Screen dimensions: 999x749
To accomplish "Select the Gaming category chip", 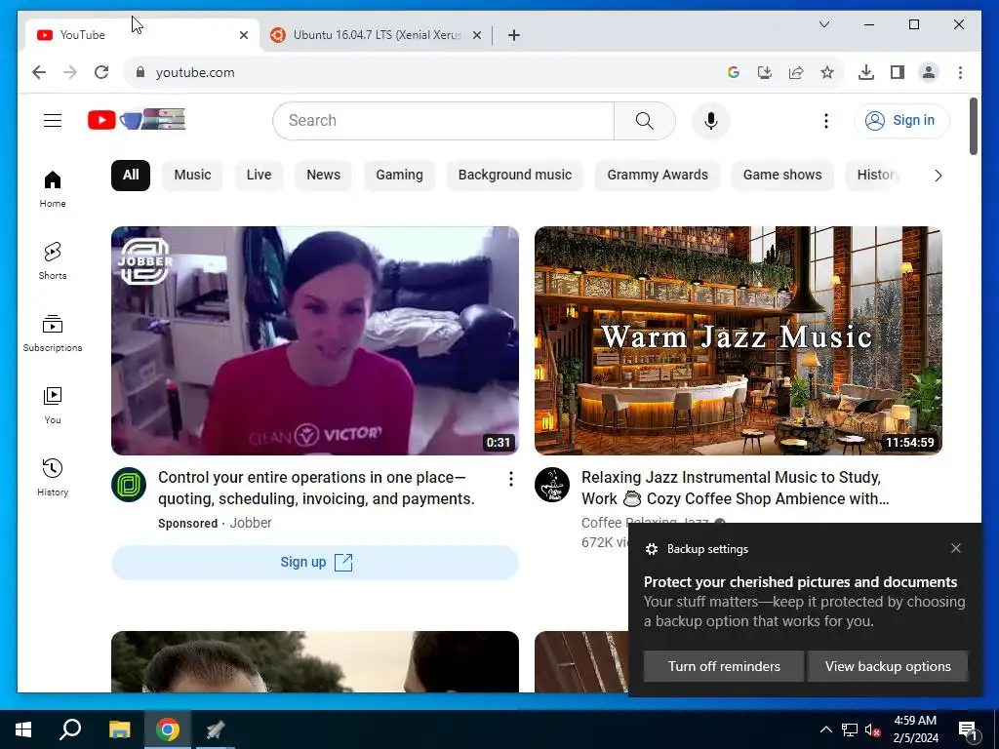I will [399, 176].
